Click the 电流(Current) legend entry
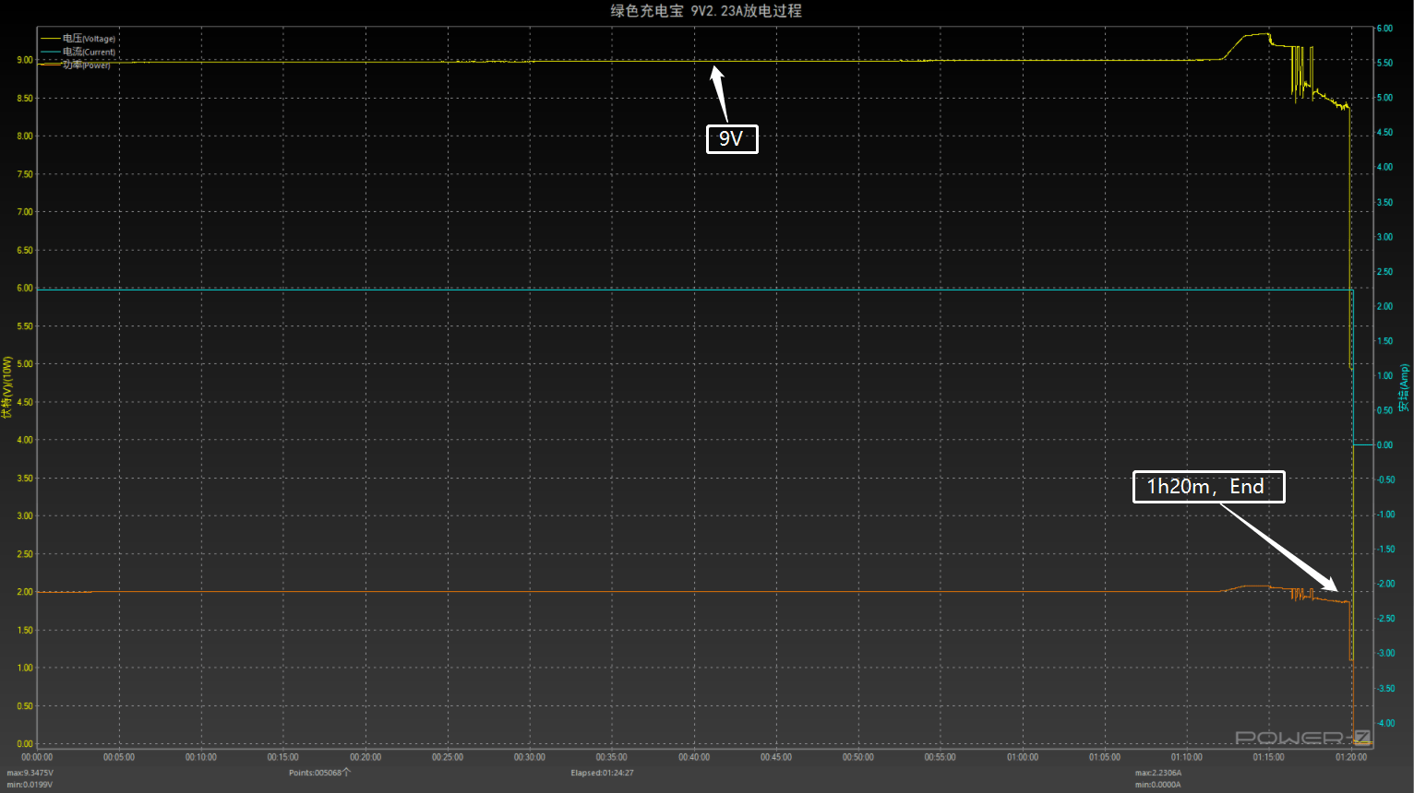The image size is (1414, 793). (78, 52)
